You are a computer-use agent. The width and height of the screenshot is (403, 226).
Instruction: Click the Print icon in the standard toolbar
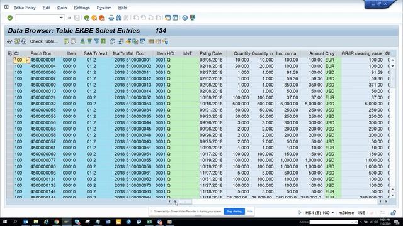tap(111, 18)
